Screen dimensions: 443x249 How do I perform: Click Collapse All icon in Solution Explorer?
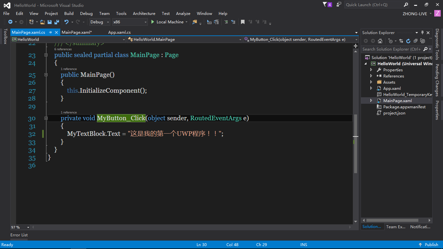415,41
